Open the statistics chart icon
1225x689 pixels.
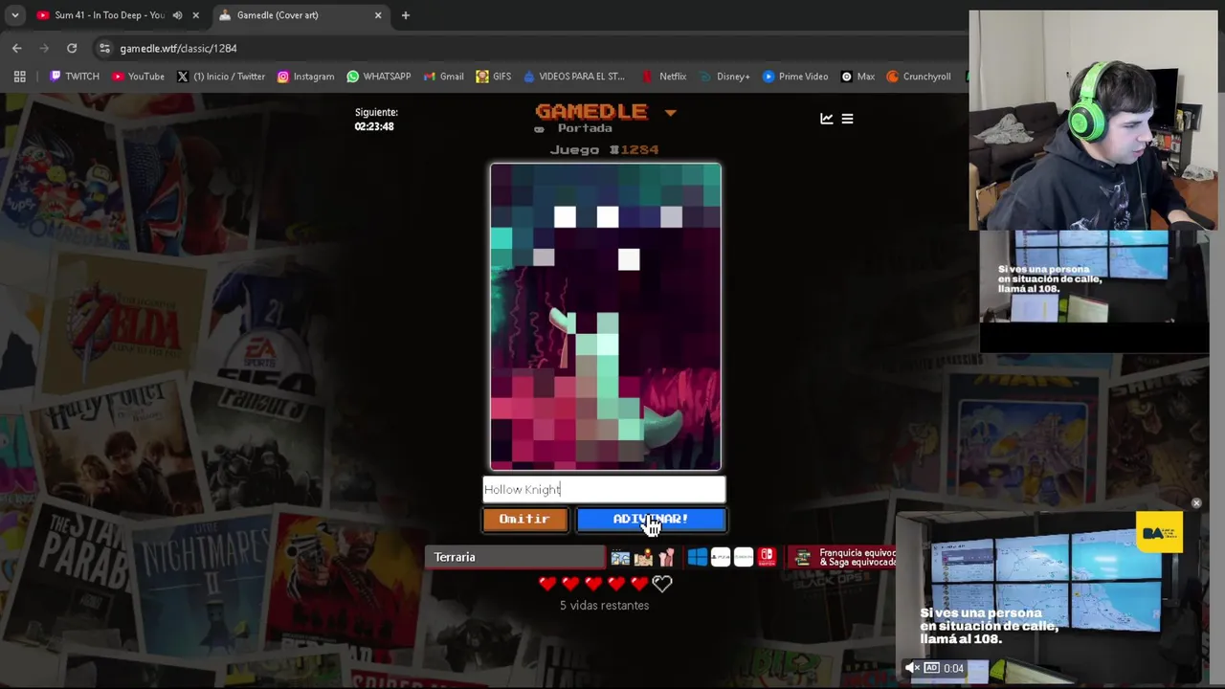point(826,119)
